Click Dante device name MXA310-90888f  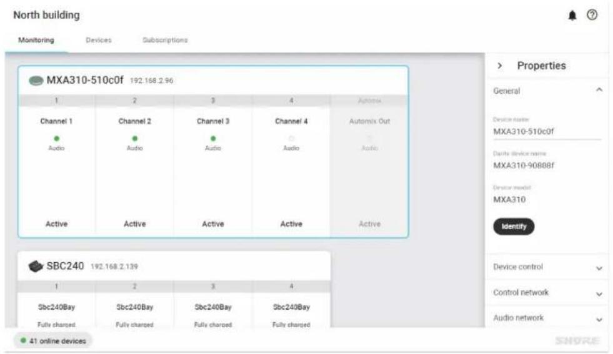(524, 165)
